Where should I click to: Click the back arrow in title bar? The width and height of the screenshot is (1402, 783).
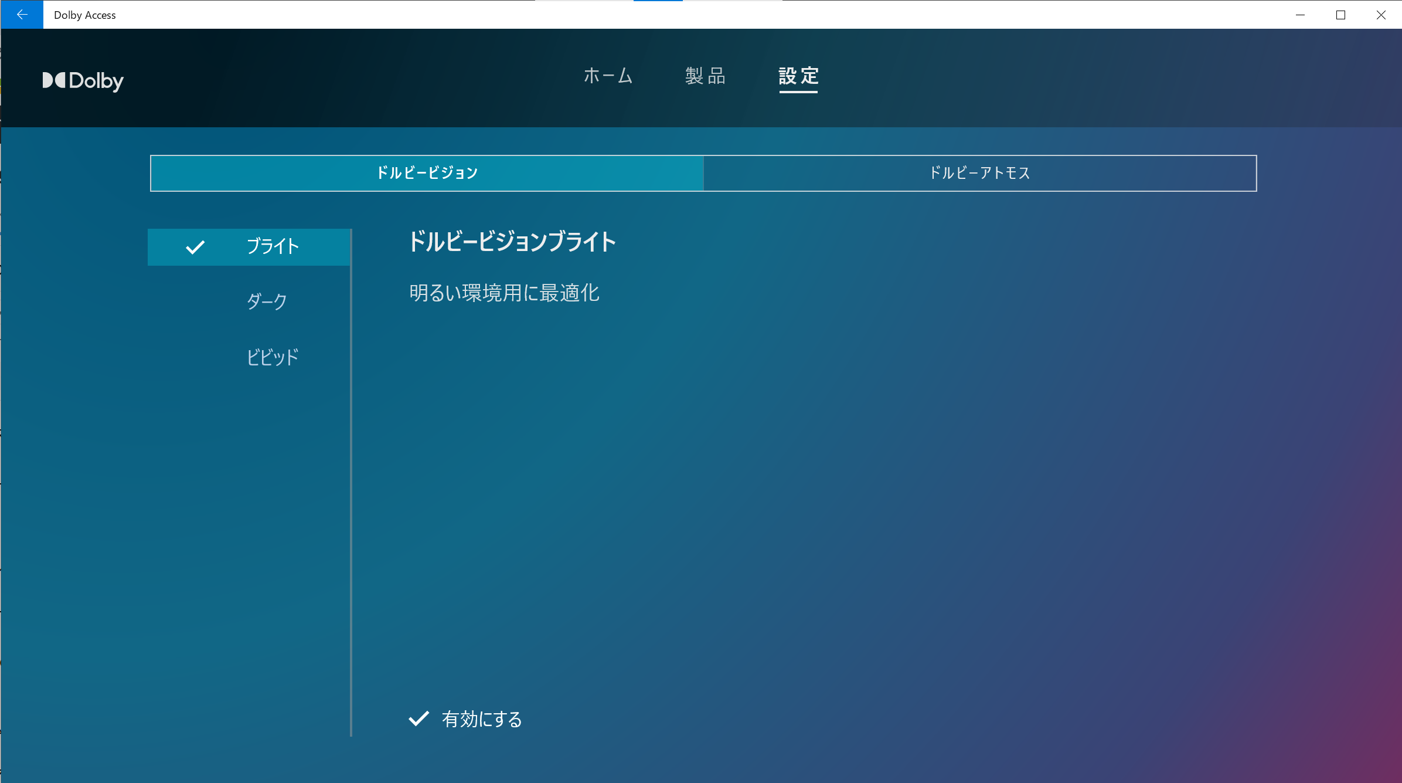[22, 15]
